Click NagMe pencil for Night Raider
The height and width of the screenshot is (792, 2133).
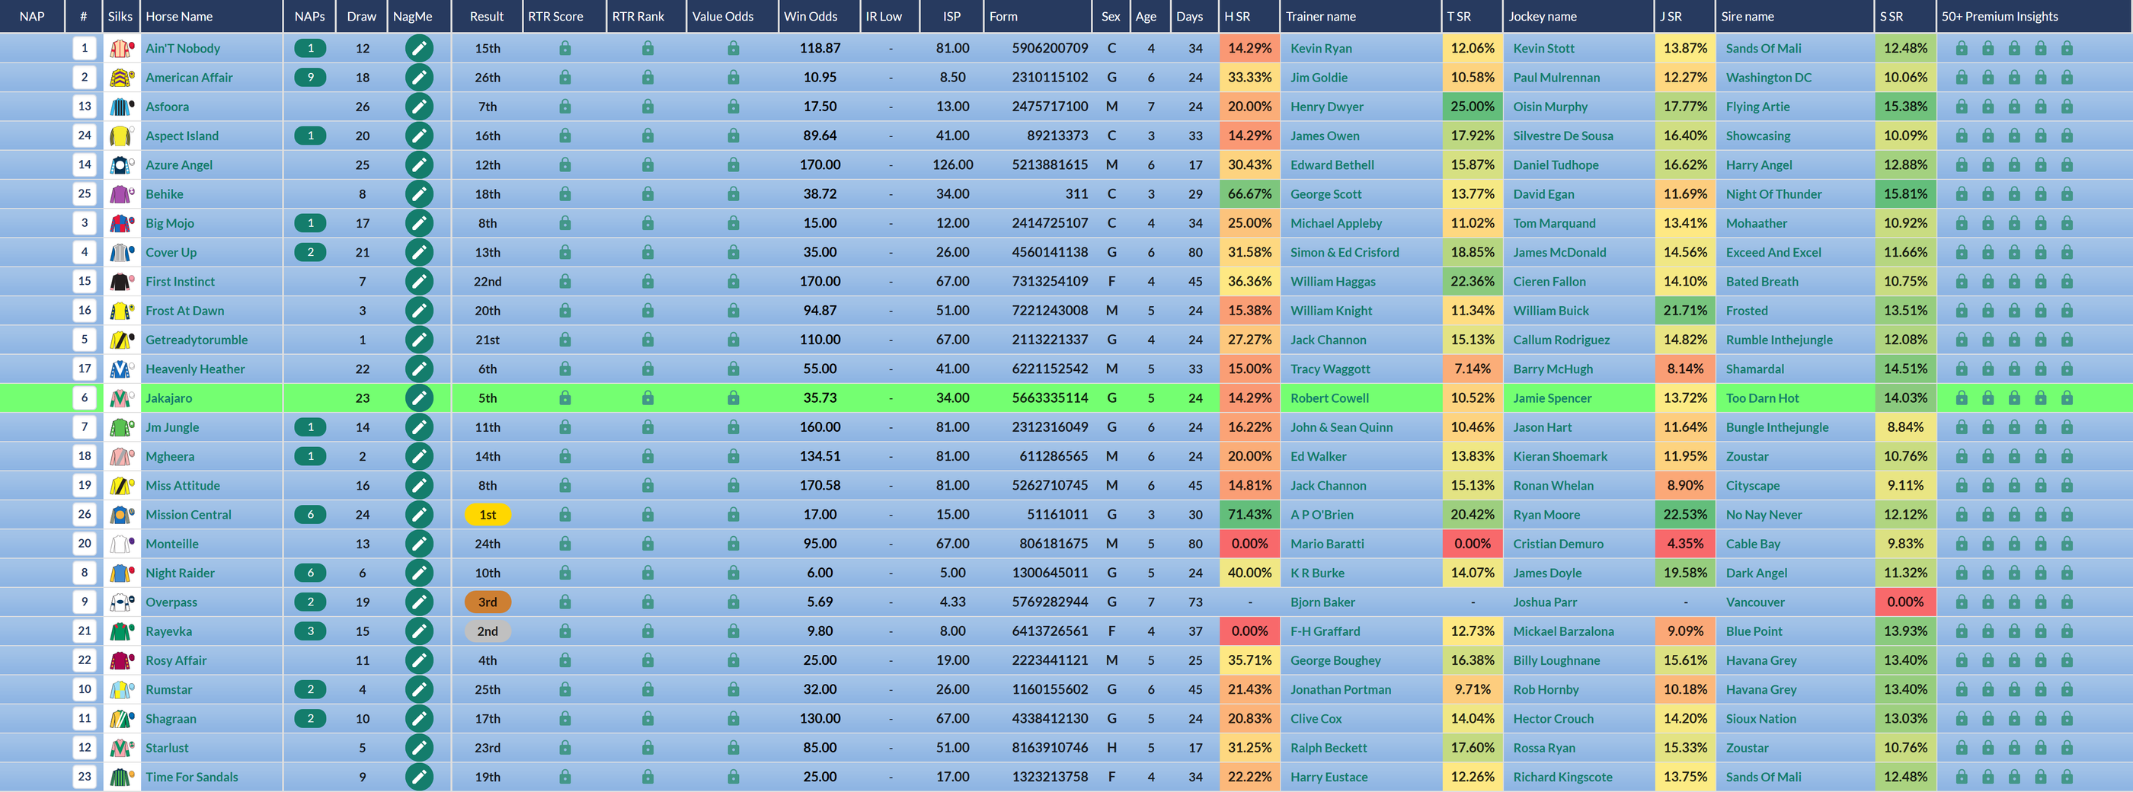[x=419, y=573]
